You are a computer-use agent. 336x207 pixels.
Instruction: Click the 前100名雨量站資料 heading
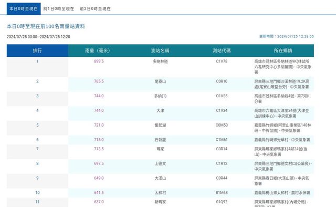click(46, 26)
